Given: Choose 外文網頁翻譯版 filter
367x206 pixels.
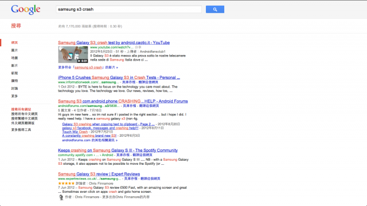Looking at the screenshot, I should [23, 123].
